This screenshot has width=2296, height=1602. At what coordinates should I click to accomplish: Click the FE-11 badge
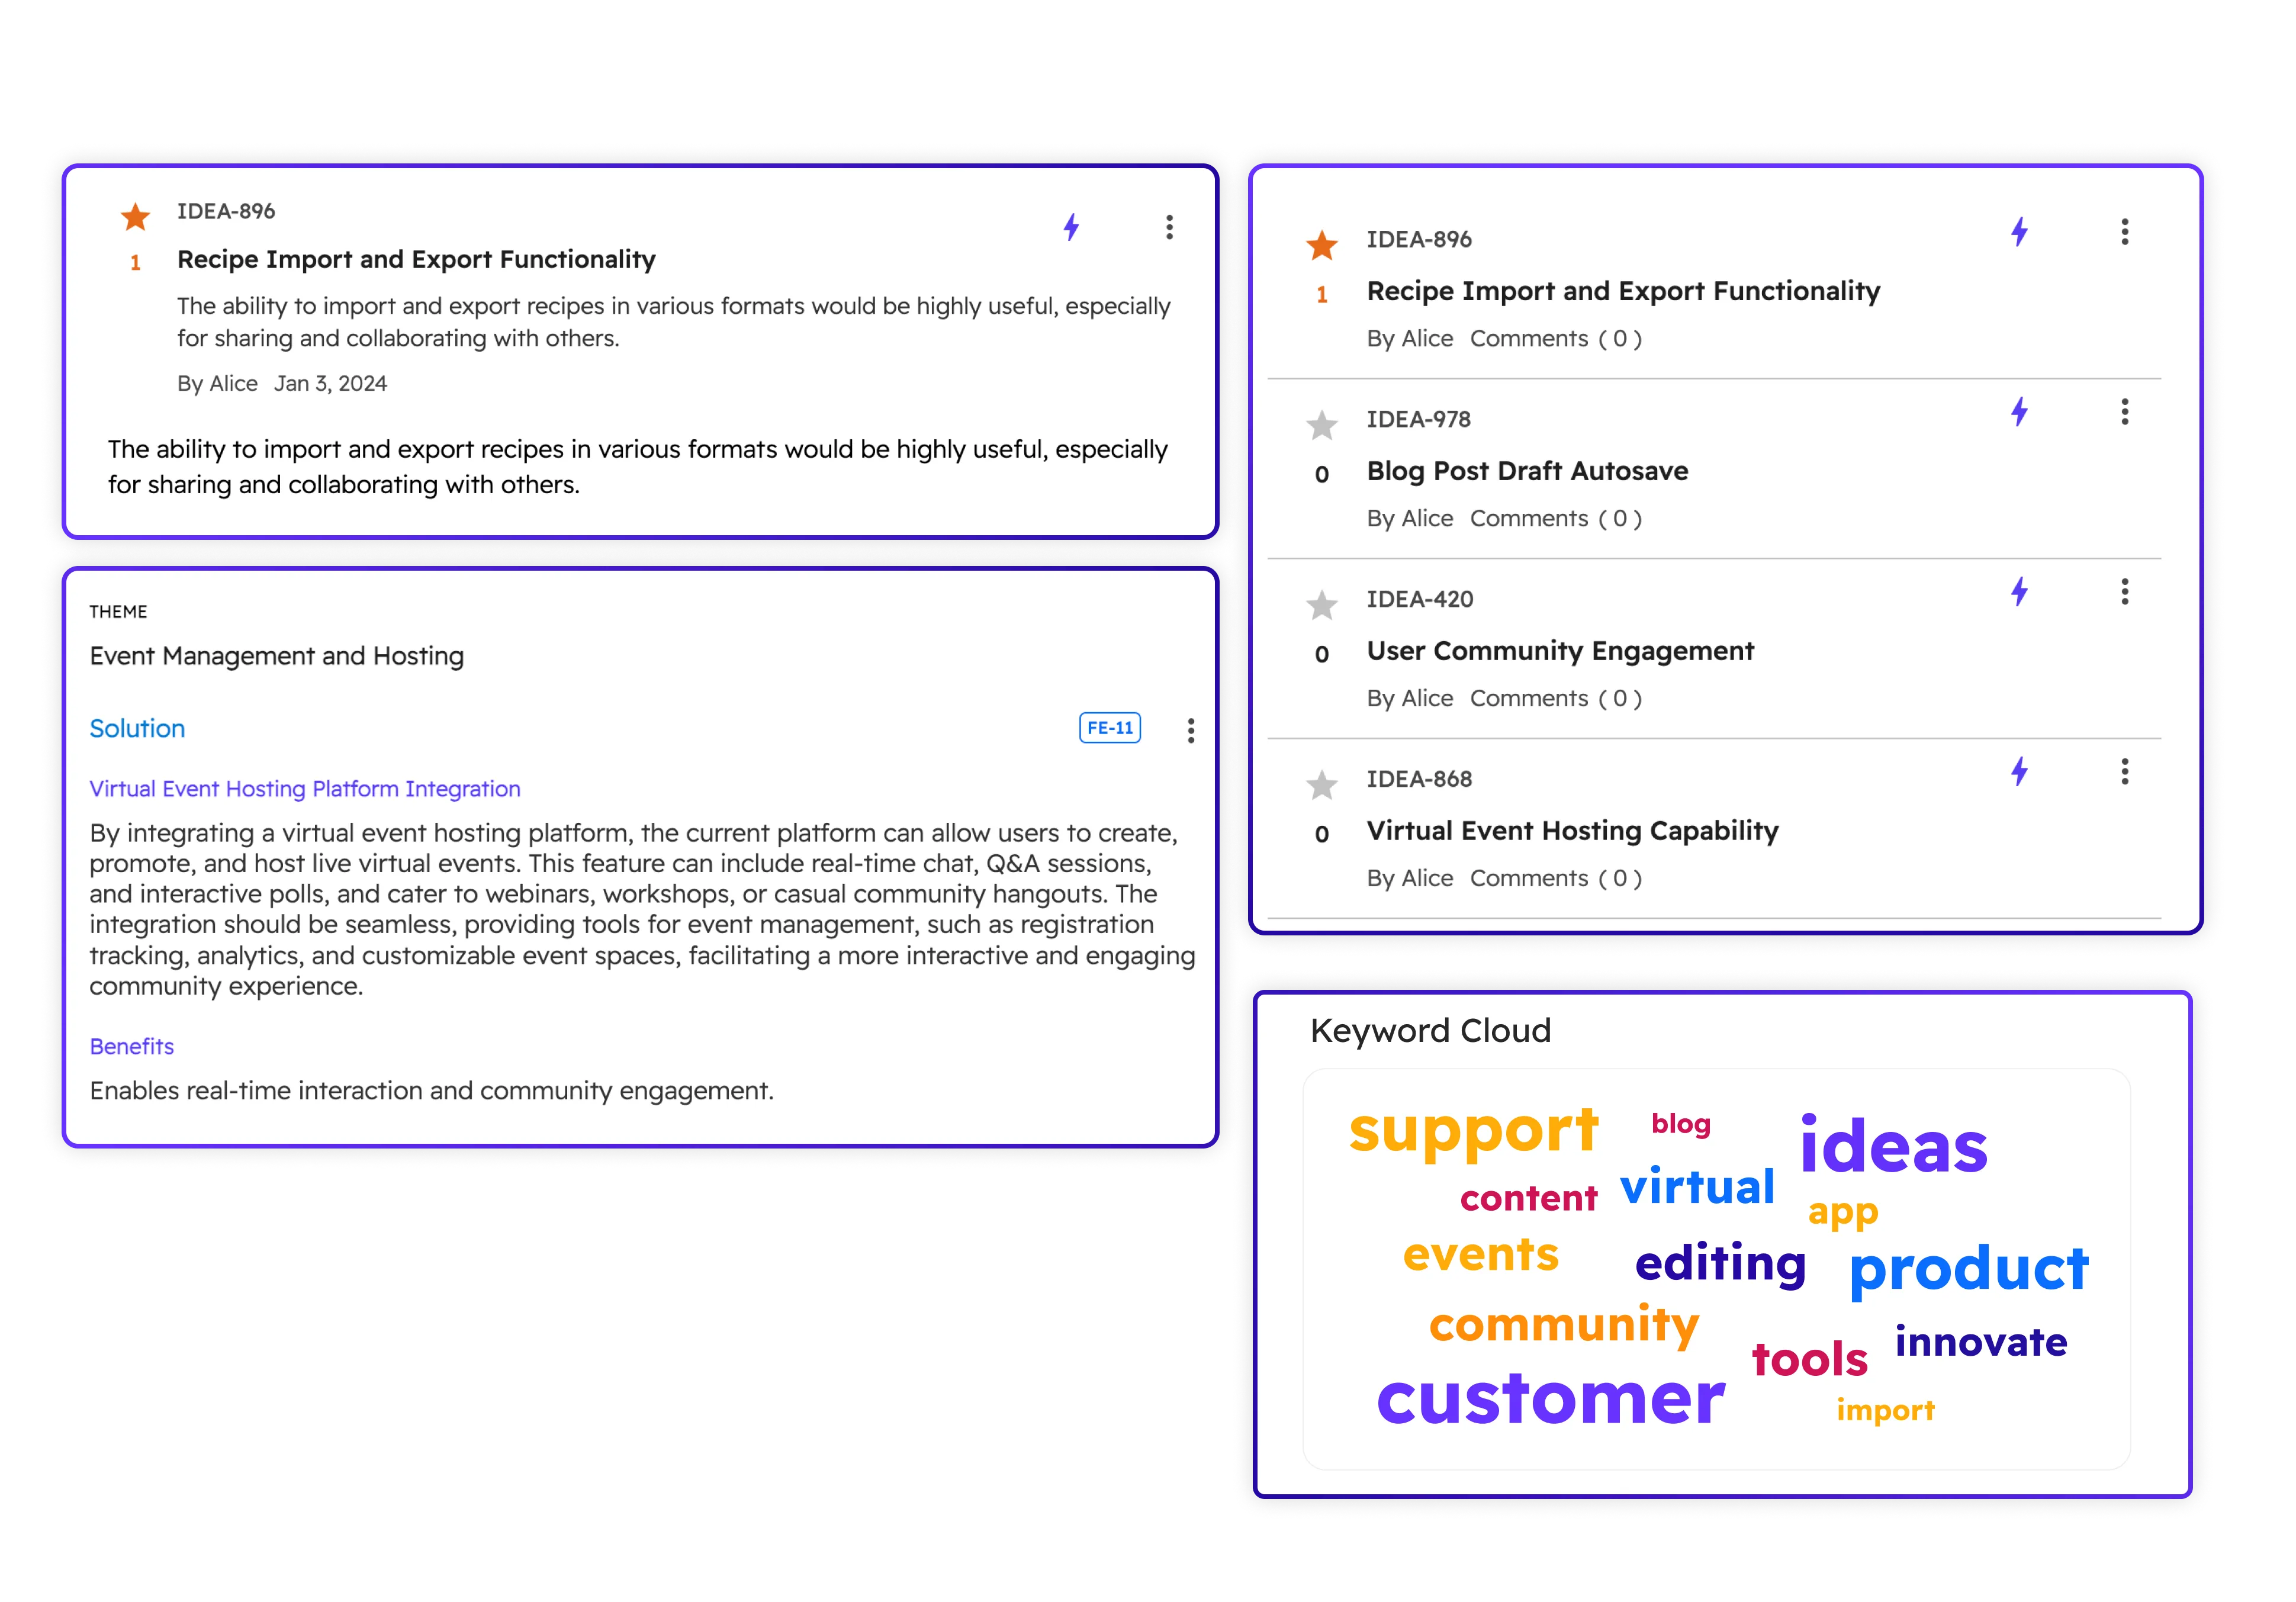pos(1110,728)
